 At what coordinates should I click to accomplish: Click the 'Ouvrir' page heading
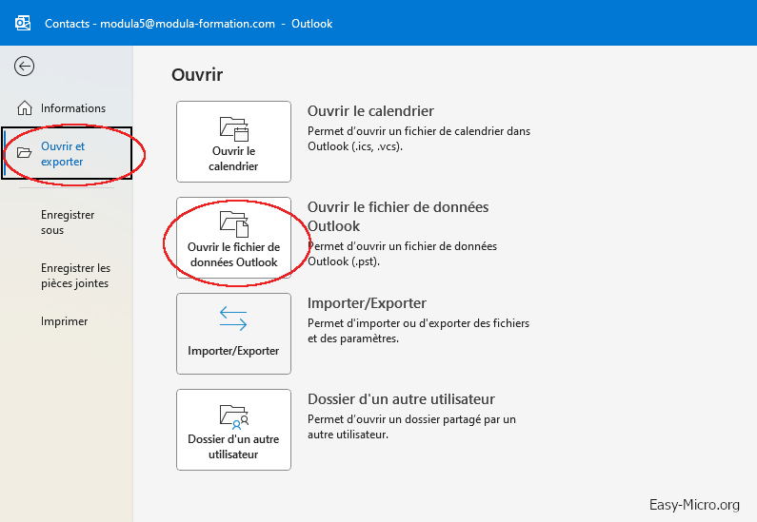(x=197, y=74)
